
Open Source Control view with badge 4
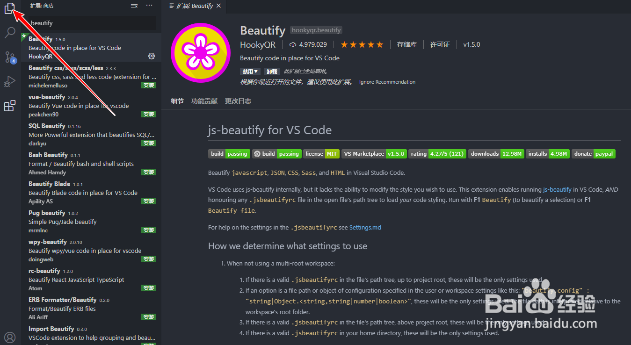10,57
